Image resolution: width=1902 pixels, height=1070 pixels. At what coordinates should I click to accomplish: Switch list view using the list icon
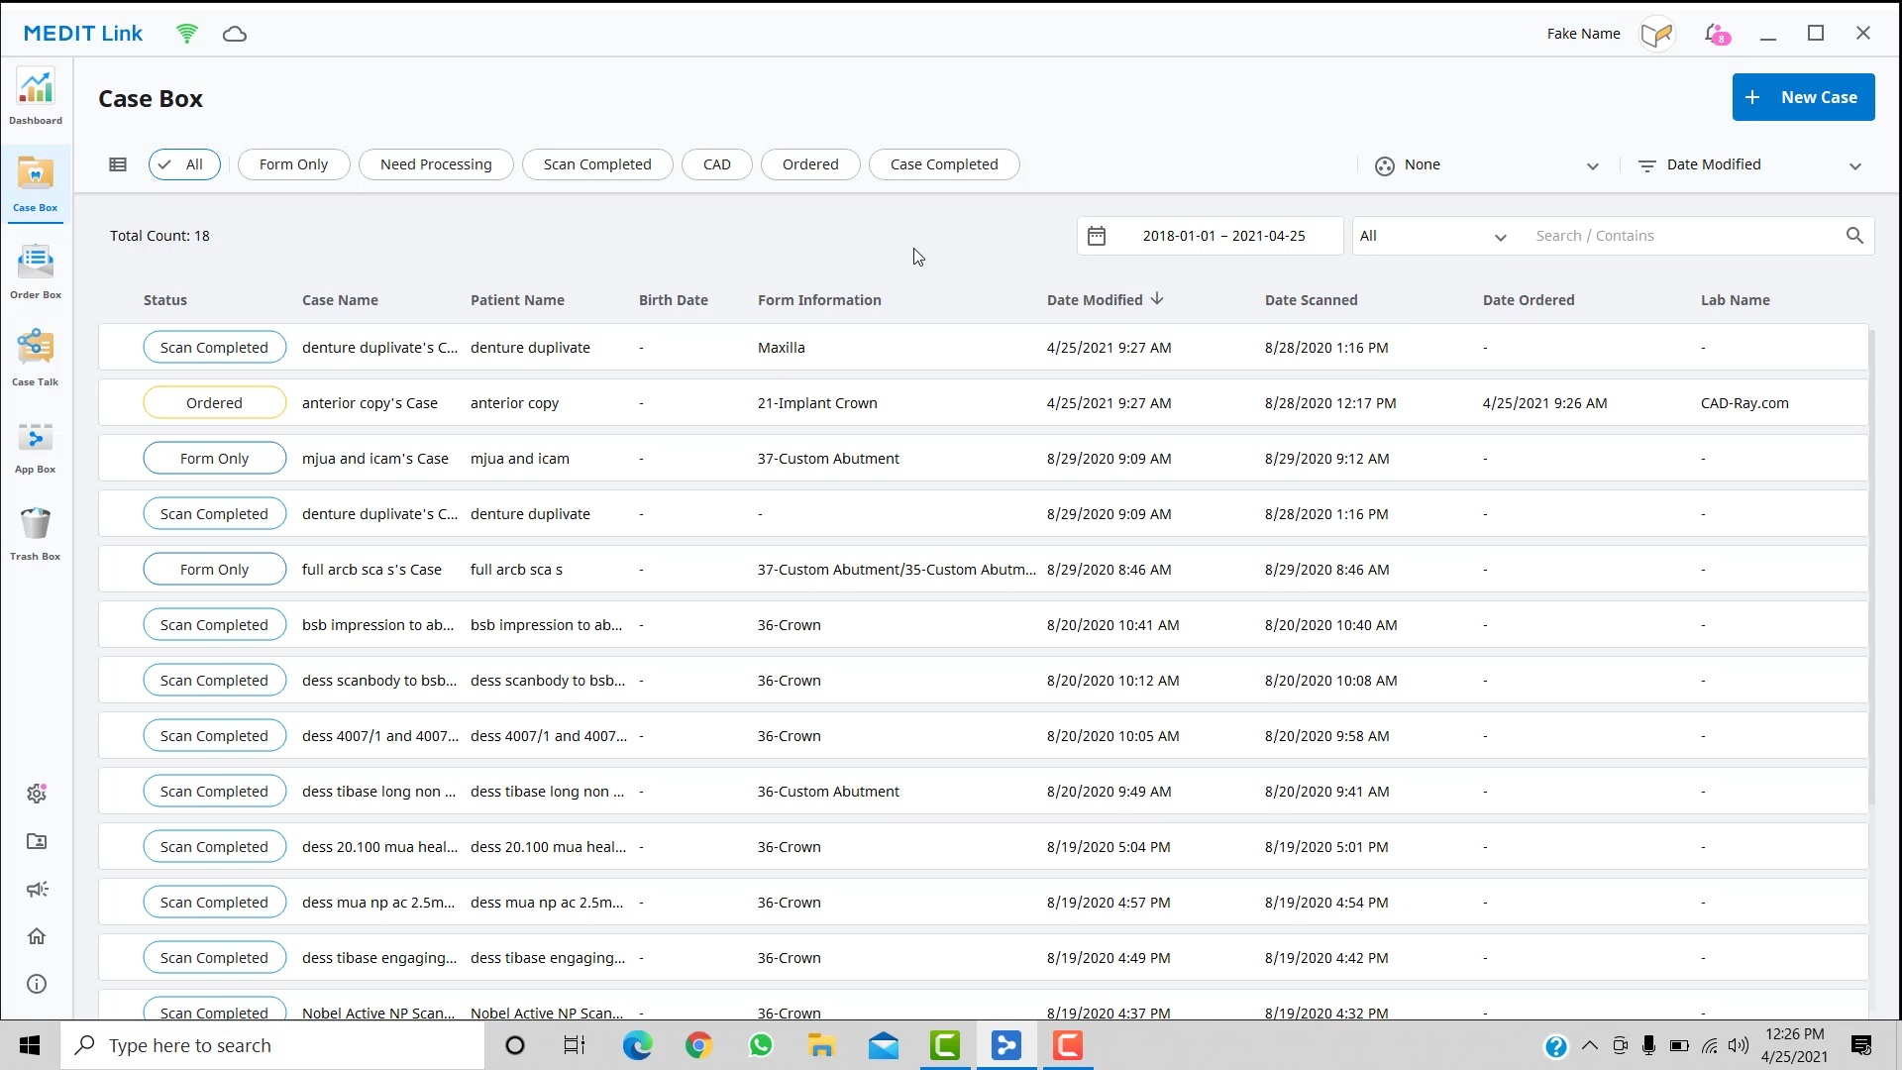(118, 164)
